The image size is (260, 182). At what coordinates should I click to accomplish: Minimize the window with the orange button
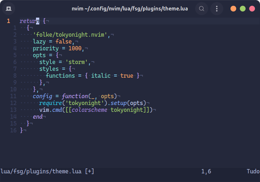pos(233,9)
